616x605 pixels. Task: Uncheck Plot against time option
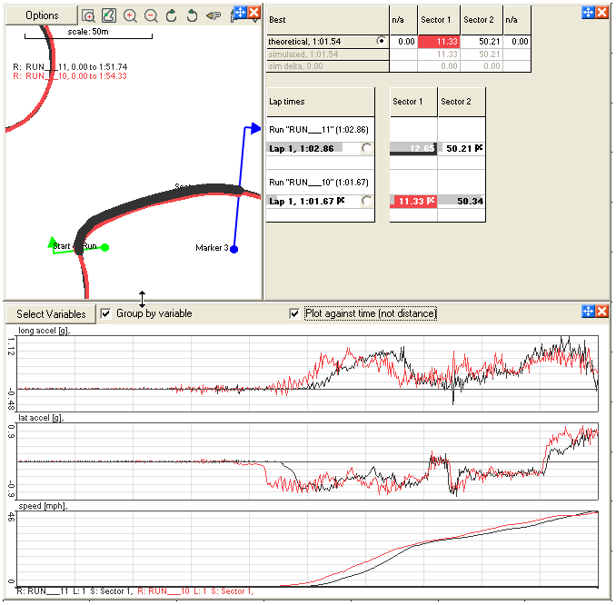point(293,313)
